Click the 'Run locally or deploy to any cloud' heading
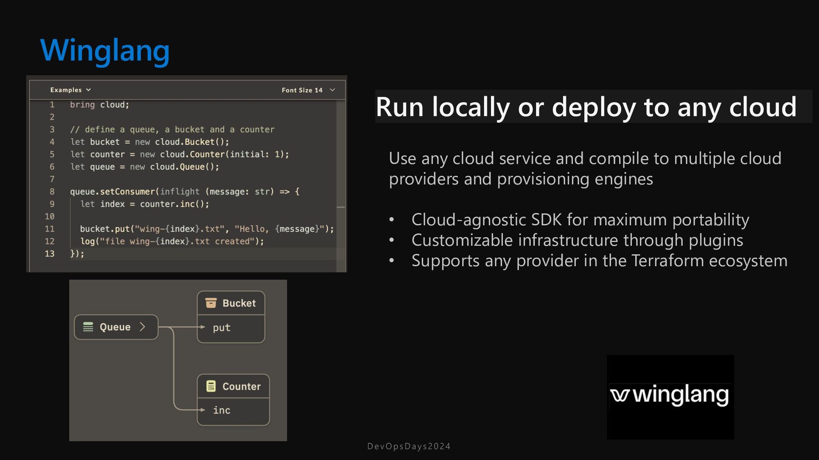819x460 pixels. (586, 107)
